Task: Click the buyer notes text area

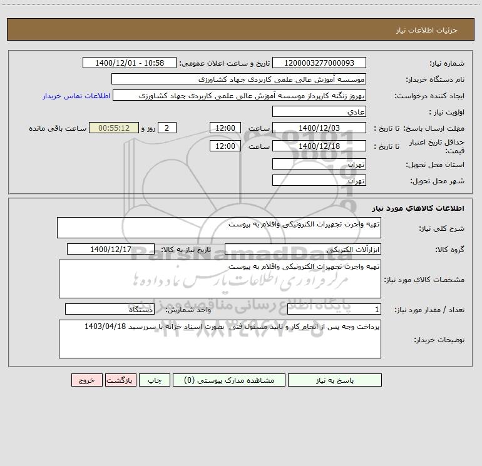Action: 220,339
